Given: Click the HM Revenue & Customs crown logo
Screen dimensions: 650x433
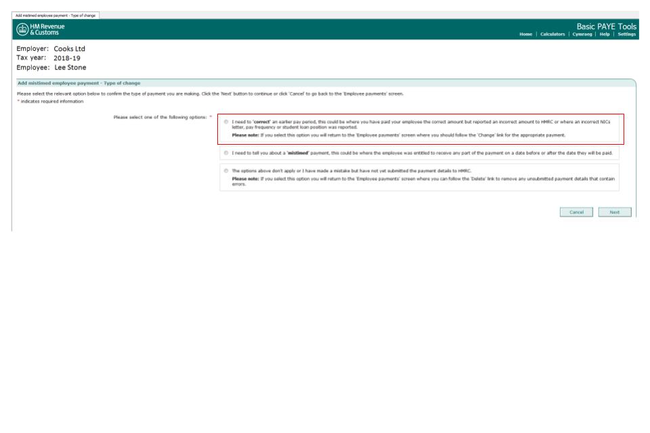Looking at the screenshot, I should tap(22, 29).
